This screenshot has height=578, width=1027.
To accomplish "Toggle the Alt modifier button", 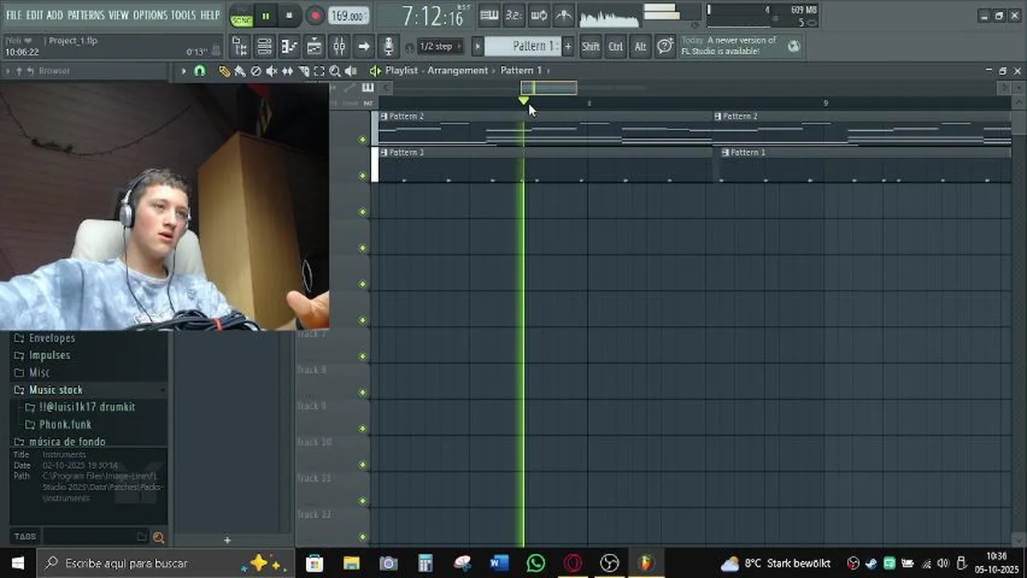I will coord(640,47).
